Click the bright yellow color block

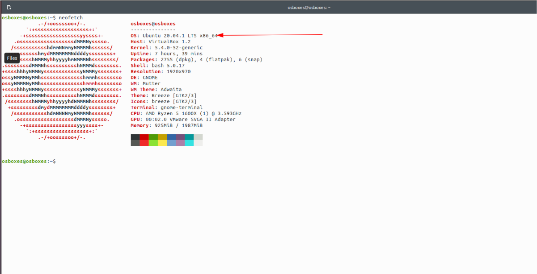click(x=162, y=143)
